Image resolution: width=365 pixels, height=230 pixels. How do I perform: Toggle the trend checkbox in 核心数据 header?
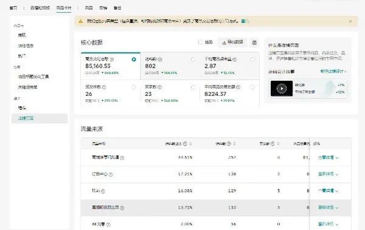[x=200, y=42]
